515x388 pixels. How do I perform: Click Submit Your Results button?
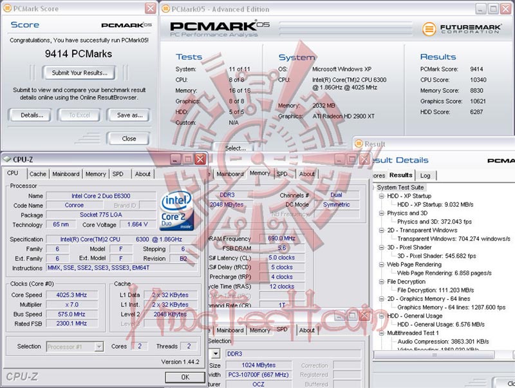coord(79,73)
